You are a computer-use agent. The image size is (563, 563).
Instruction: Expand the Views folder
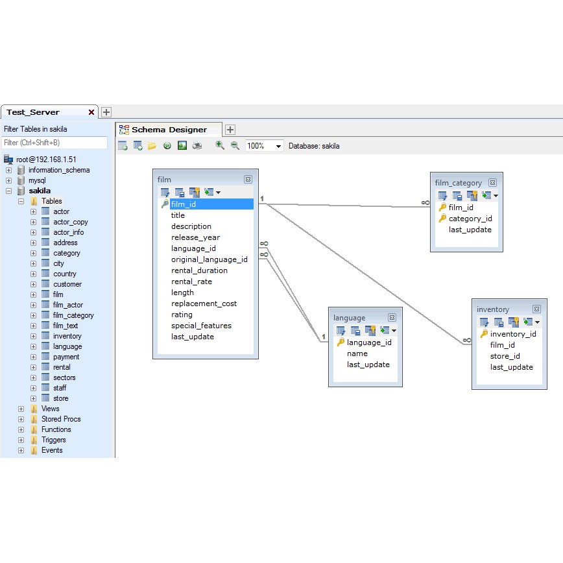tap(21, 409)
